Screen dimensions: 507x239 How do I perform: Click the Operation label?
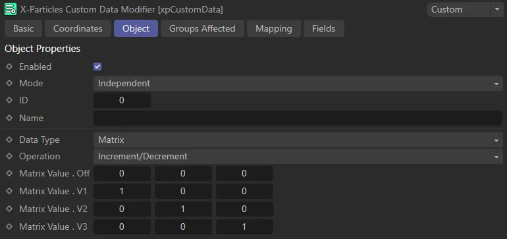click(x=40, y=156)
